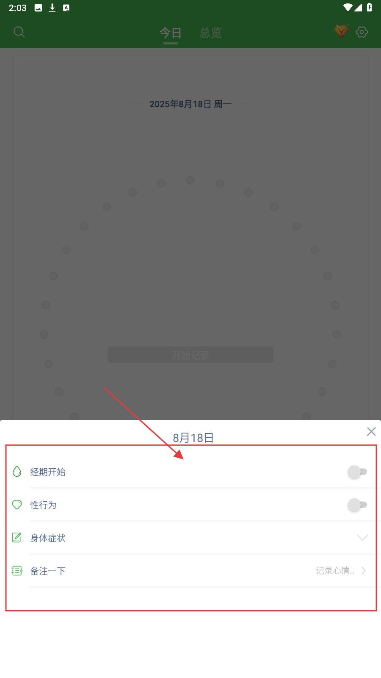Switch to the 总览 tab
Screen dimensions: 381x678
click(210, 33)
